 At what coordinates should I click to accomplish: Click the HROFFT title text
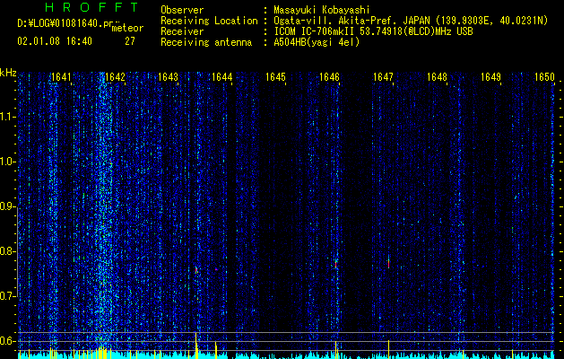coord(92,7)
